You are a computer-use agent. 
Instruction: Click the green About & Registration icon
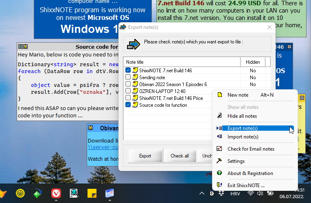(219, 173)
